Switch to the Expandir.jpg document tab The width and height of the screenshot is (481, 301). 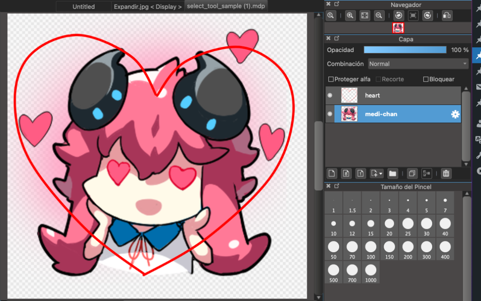click(x=147, y=6)
